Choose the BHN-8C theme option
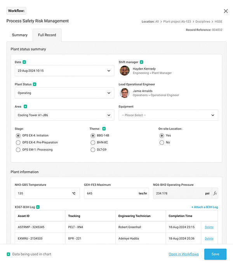Screen dimensions: 233x264 [93, 142]
